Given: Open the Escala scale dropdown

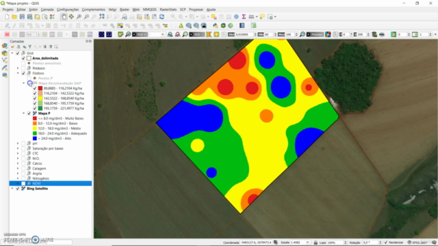Looking at the screenshot, I should tap(307, 243).
